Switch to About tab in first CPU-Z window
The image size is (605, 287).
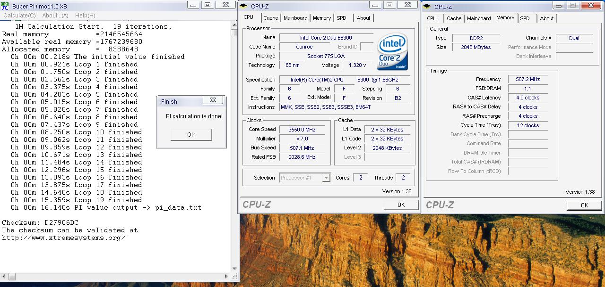(x=363, y=18)
